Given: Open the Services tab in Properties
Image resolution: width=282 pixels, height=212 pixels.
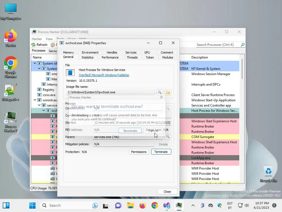Looking at the screenshot, I should click(x=131, y=52).
